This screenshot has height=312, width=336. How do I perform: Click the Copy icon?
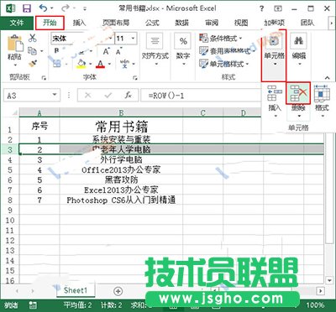[33, 51]
